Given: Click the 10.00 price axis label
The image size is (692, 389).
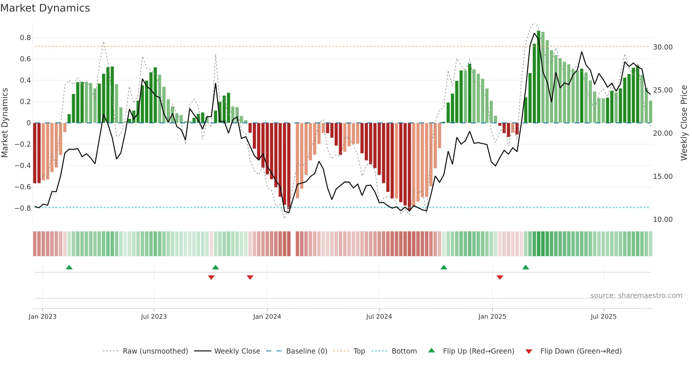Looking at the screenshot, I should click(663, 219).
